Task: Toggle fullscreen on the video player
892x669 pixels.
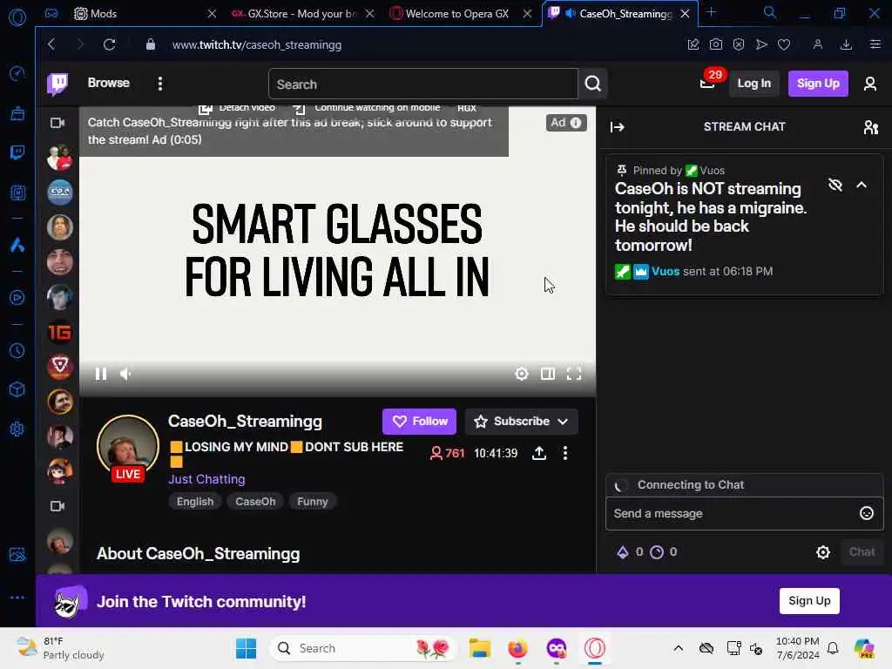Action: pyautogui.click(x=574, y=374)
